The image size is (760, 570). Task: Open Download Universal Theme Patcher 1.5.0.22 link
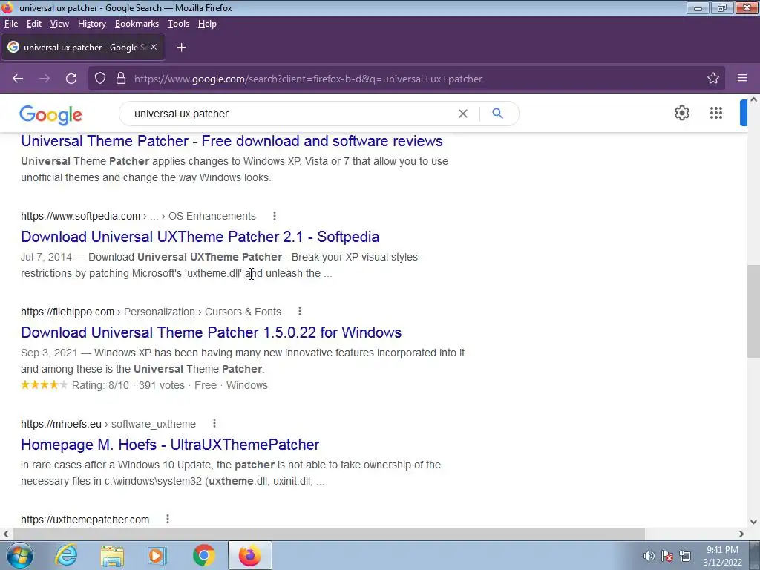(x=212, y=332)
